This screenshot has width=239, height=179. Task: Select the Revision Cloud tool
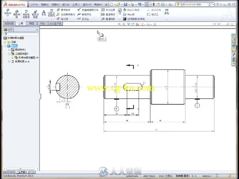(153, 14)
